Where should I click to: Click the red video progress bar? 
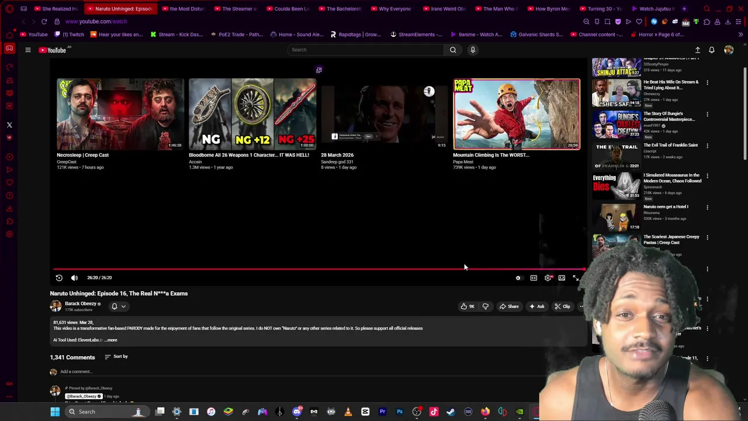coord(318,269)
